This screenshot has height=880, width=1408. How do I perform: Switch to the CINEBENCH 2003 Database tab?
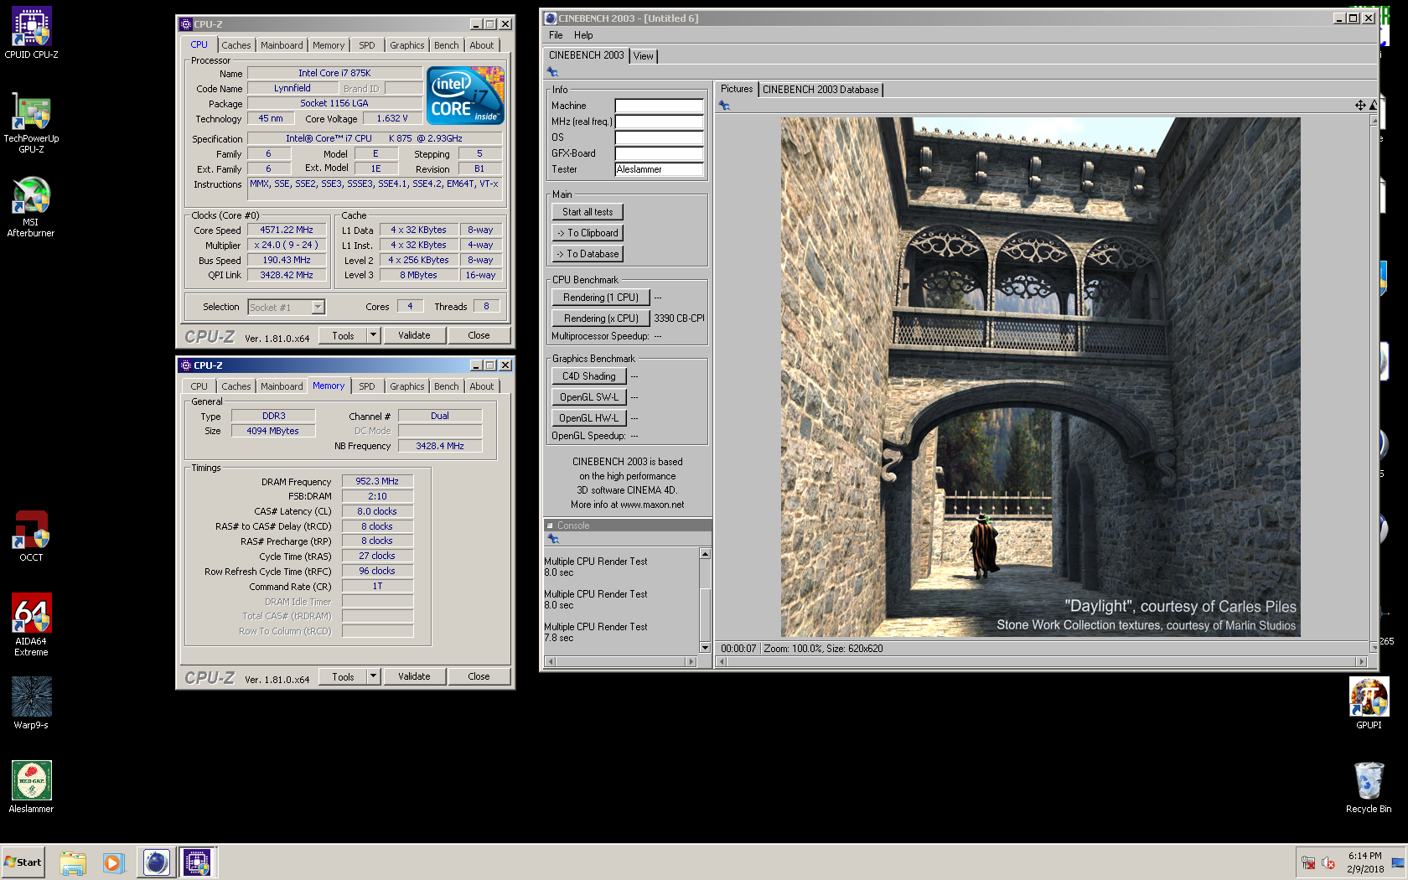[820, 90]
